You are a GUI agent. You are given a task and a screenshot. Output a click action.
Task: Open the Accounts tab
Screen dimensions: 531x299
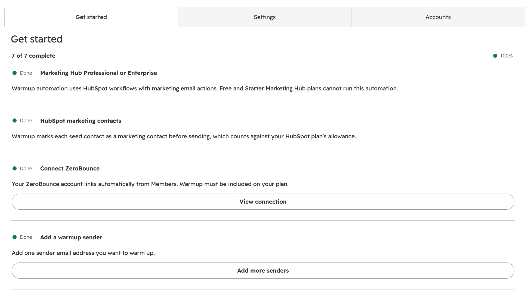[438, 17]
